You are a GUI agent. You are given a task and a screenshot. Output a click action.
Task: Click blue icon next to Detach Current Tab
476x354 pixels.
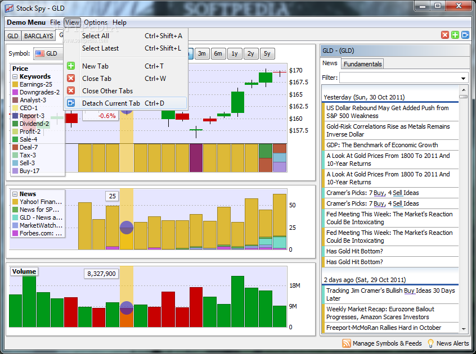[x=71, y=103]
